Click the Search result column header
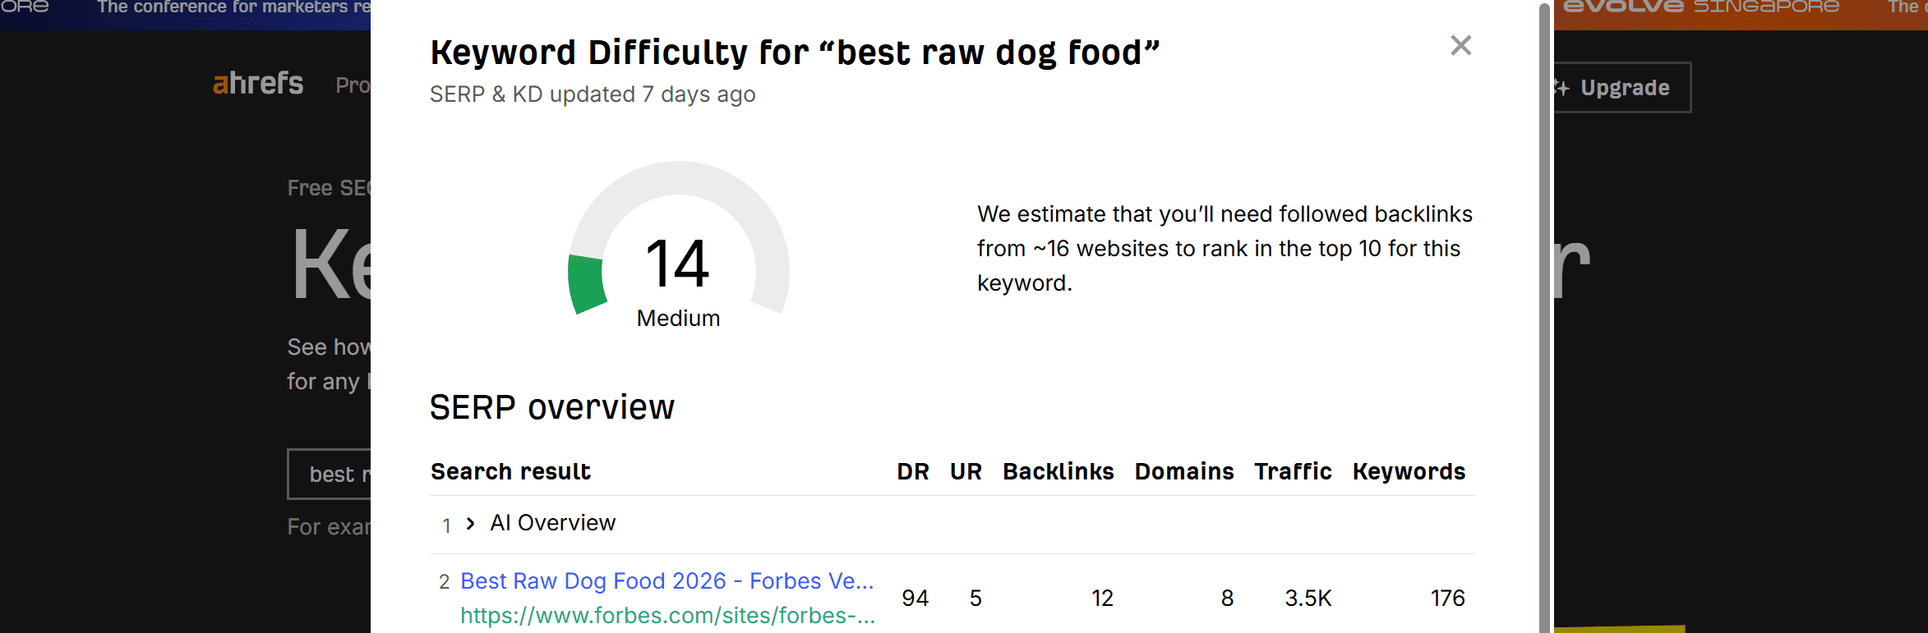1928x633 pixels. click(x=510, y=472)
